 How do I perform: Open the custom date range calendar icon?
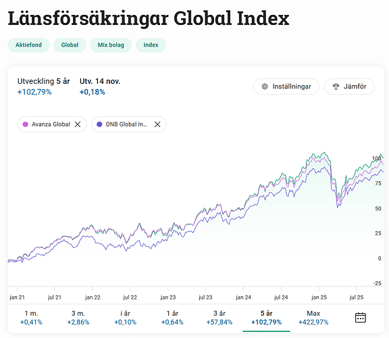pyautogui.click(x=360, y=318)
